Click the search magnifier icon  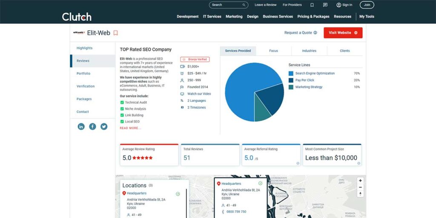244,5
